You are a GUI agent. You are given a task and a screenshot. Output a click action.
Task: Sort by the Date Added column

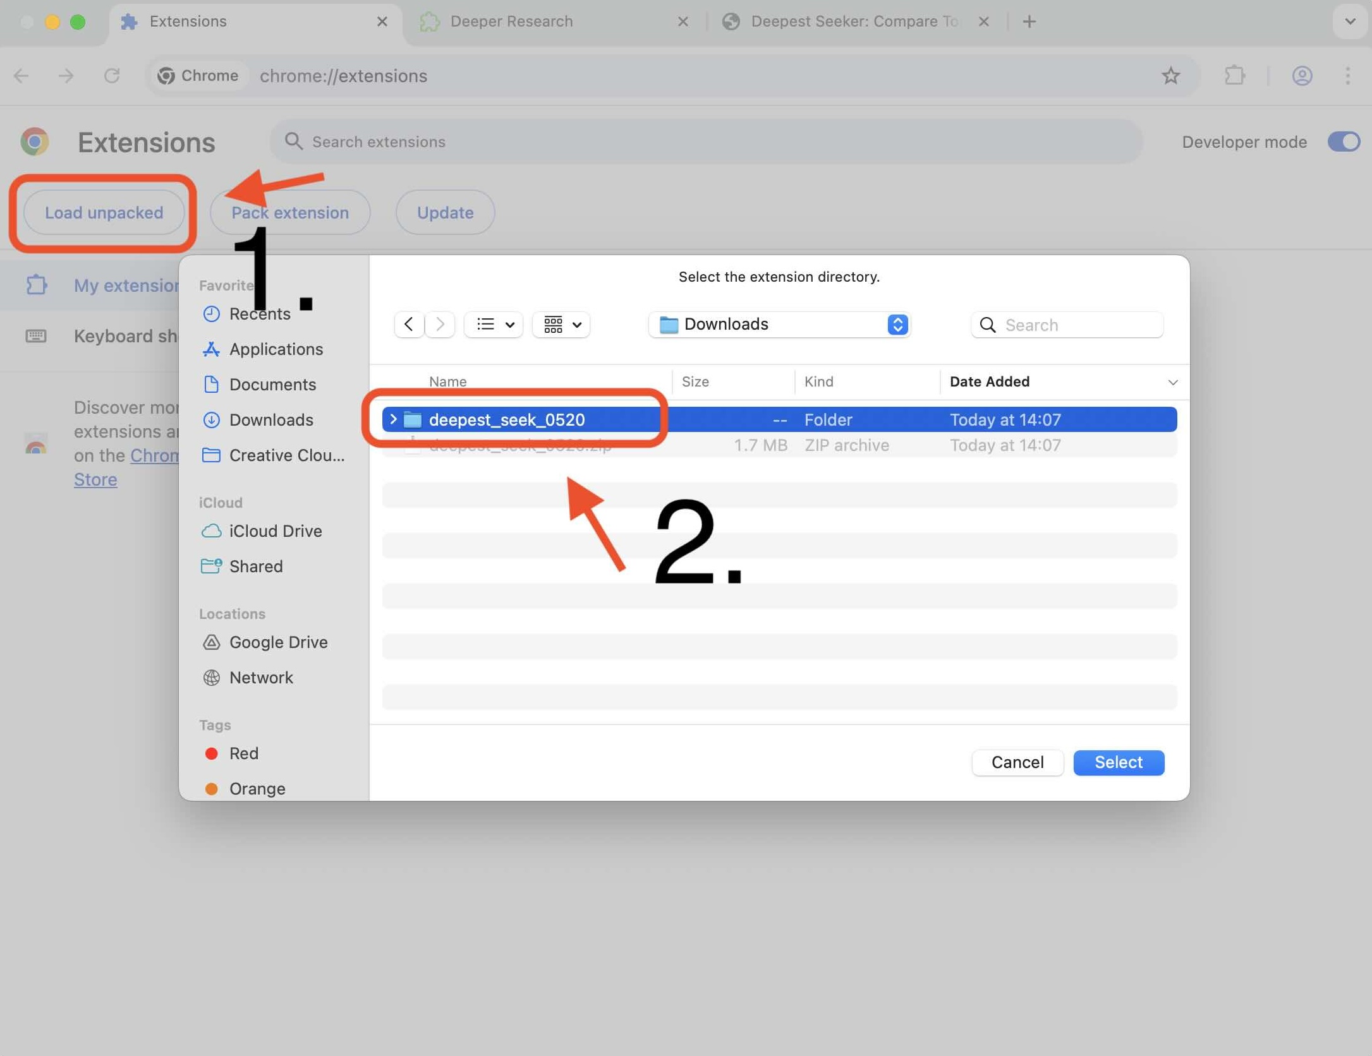pyautogui.click(x=990, y=381)
